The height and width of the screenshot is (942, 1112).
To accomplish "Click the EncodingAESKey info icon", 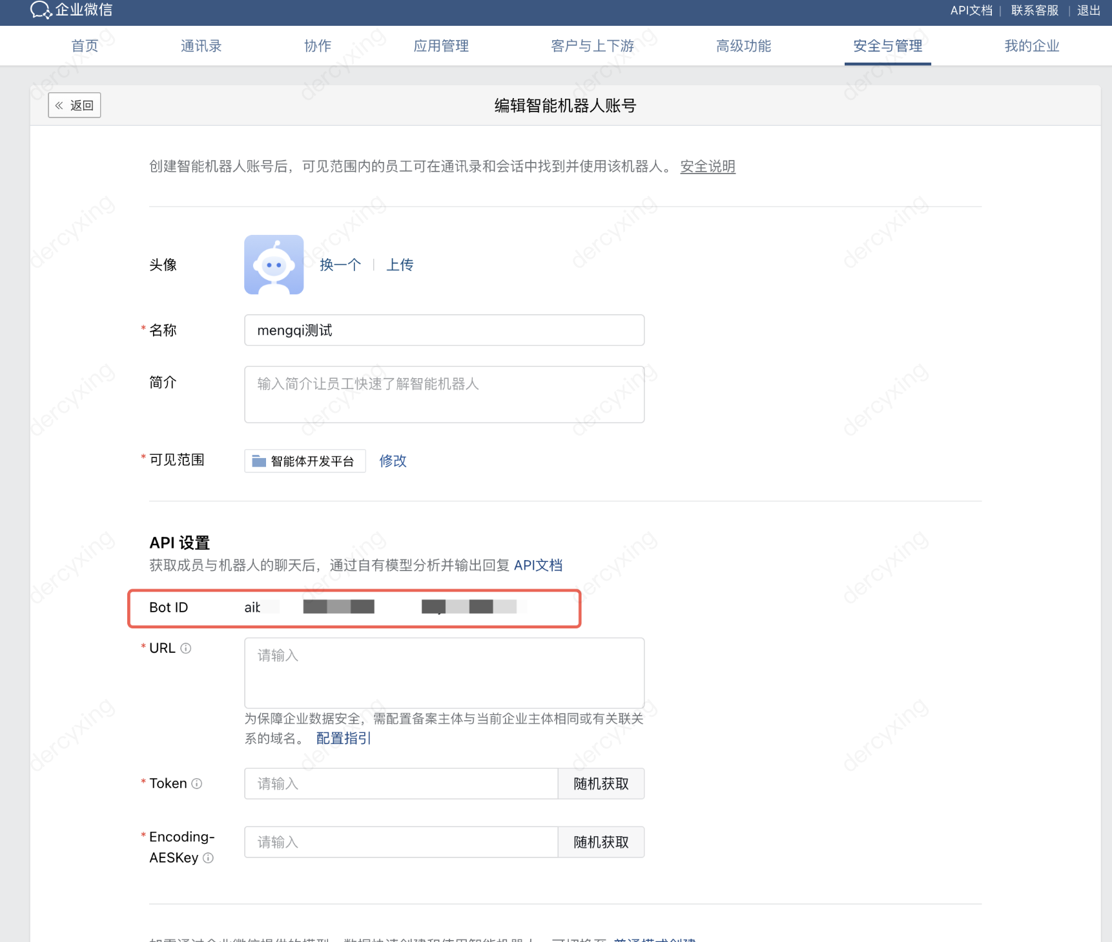I will click(208, 858).
